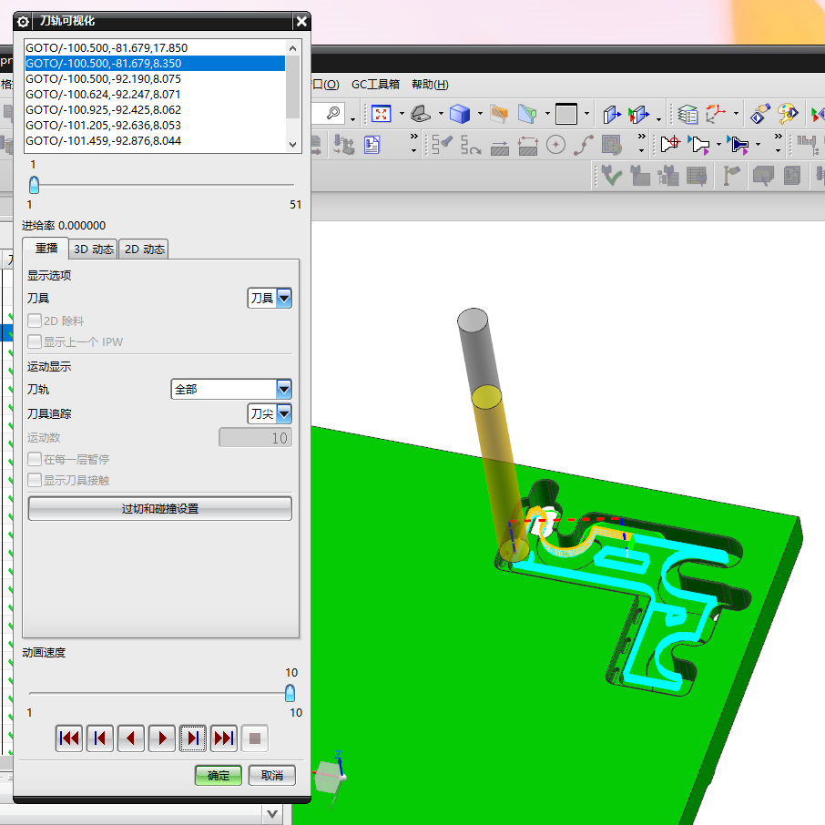Expand the Fit view dropdown arrow
The image size is (825, 825).
[x=402, y=114]
